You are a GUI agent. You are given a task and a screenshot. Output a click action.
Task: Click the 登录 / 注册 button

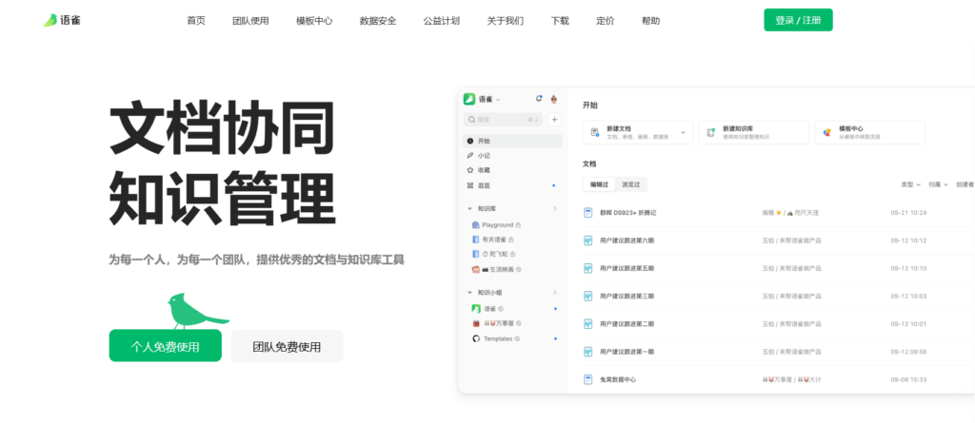click(798, 20)
